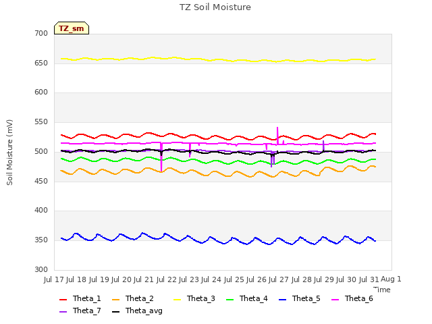Click the Jul 29 x-axis label
This screenshot has width=432, height=324.
(x=324, y=279)
